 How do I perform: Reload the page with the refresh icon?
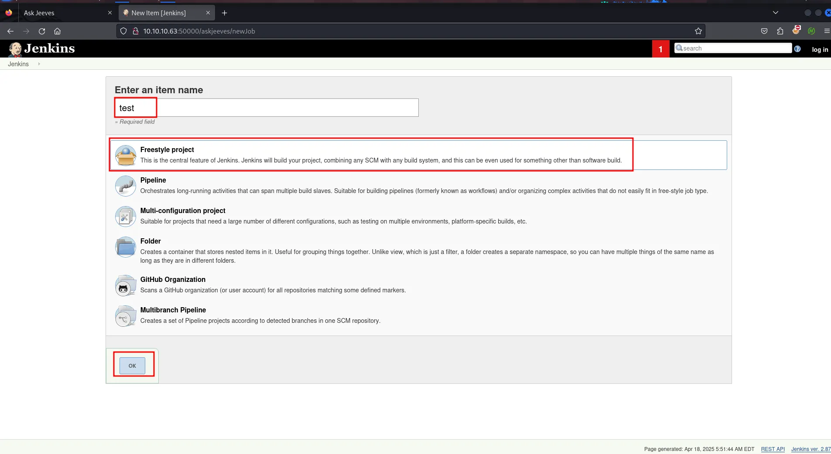42,31
